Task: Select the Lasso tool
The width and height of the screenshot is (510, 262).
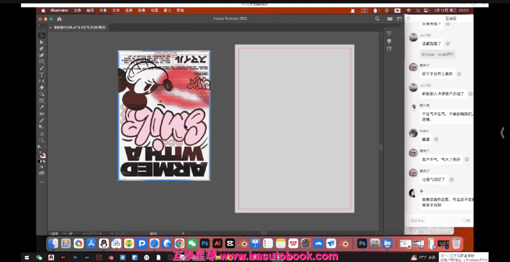Action: click(x=42, y=94)
